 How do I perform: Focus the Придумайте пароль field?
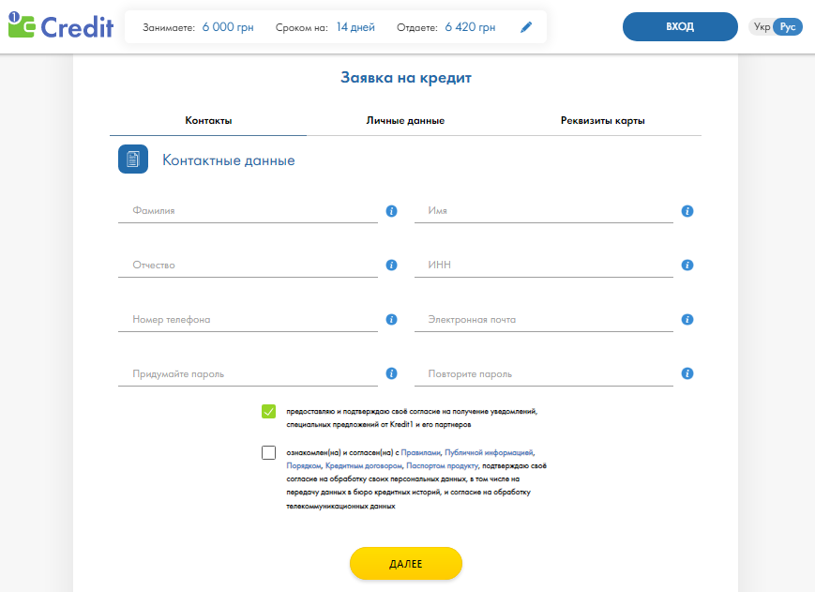(x=248, y=373)
